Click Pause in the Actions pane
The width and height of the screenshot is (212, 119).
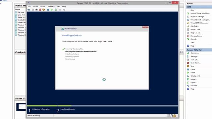pyautogui.click(x=193, y=69)
